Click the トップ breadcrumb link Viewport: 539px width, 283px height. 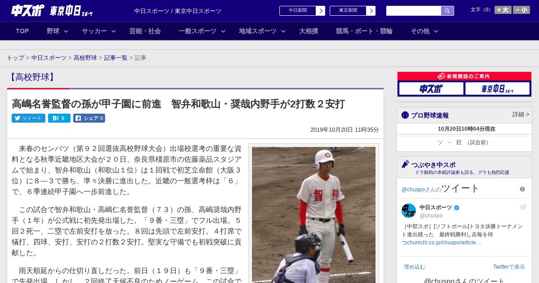(x=15, y=58)
